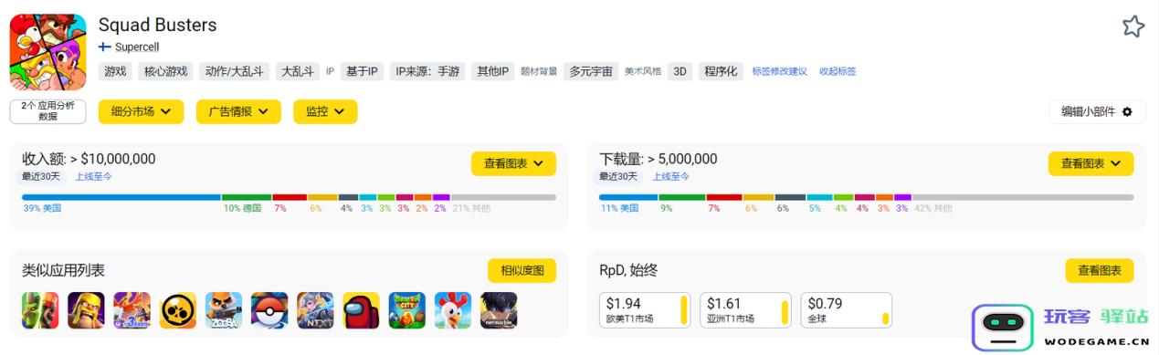The width and height of the screenshot is (1159, 355).
Task: Open the Brawl Stars skull app icon
Action: coord(177,310)
